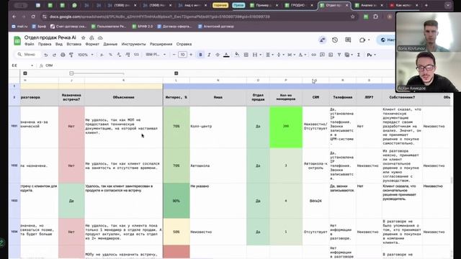Open the Агентский договор bookmark
Screen dimensions: 461x259
coord(216,27)
